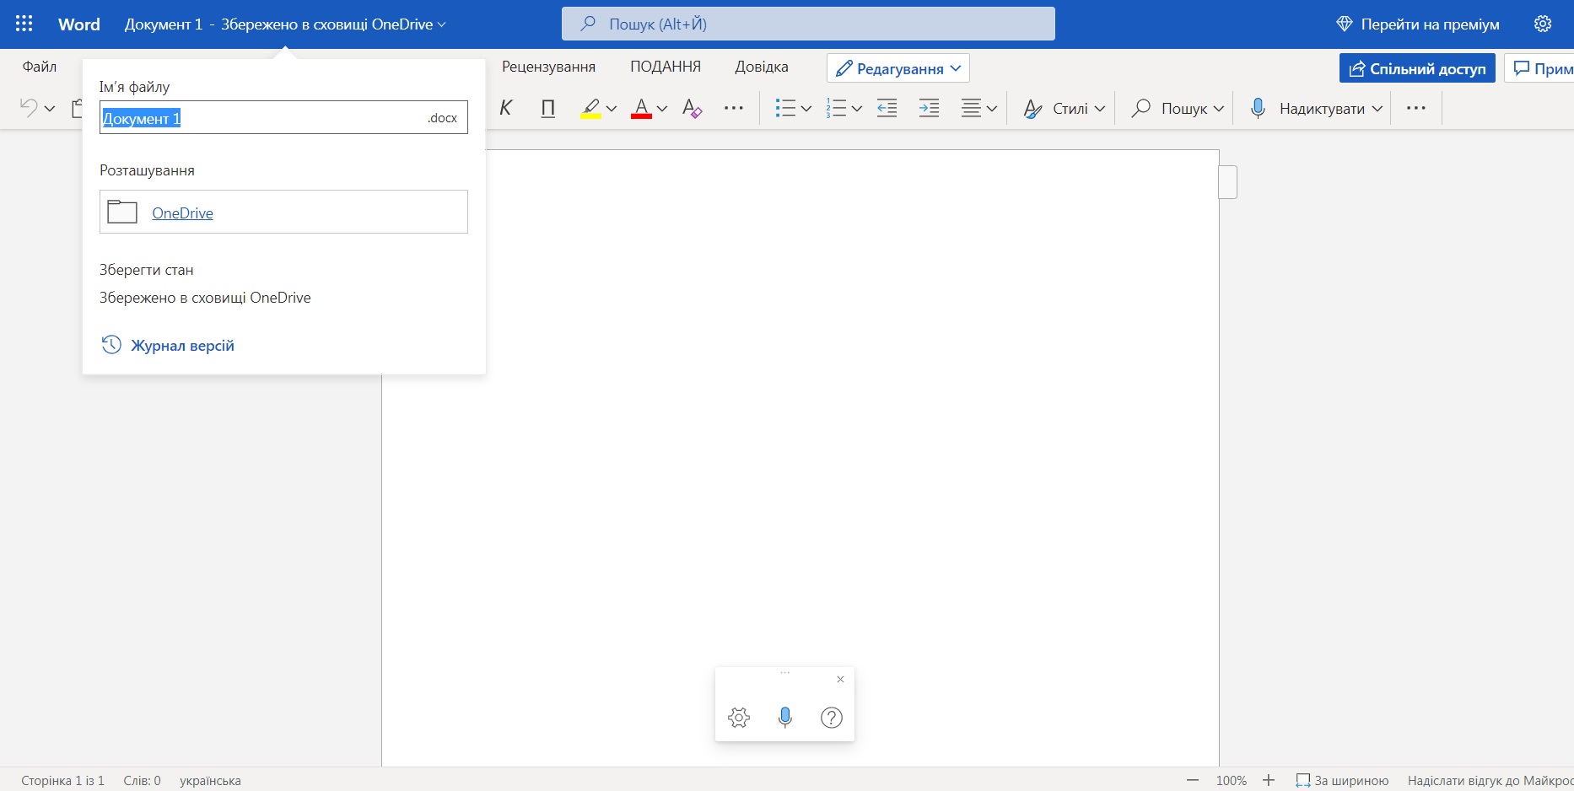Click the Спільний доступ share button
The height and width of the screenshot is (791, 1574).
tap(1417, 68)
